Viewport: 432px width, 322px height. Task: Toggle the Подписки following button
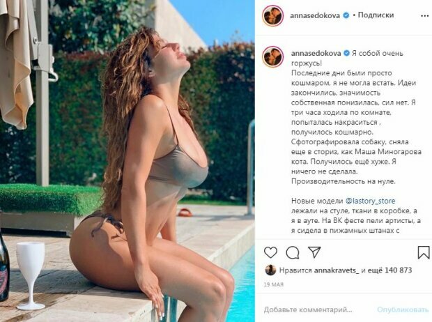coord(376,15)
